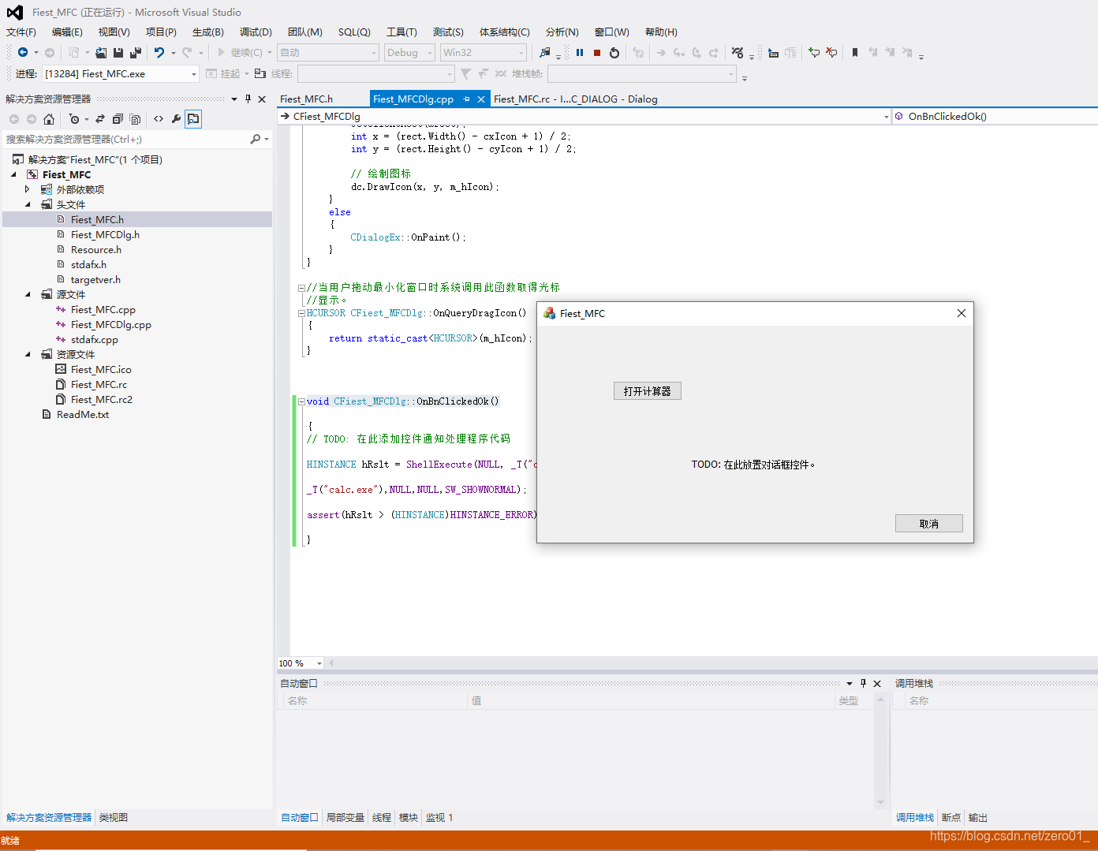Collapse the 头文件 folder node
Screen dimensions: 1098x851
coord(28,204)
